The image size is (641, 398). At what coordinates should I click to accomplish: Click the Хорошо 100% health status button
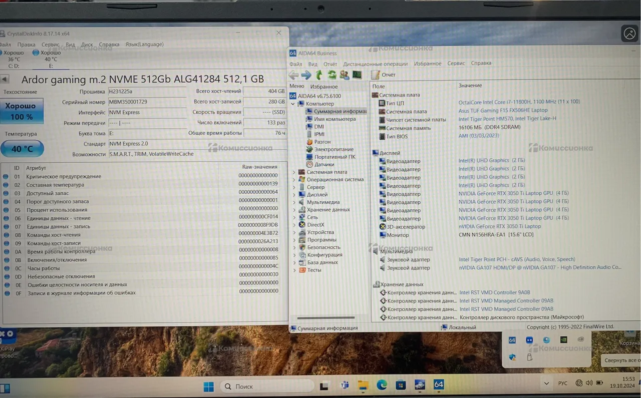pos(22,111)
